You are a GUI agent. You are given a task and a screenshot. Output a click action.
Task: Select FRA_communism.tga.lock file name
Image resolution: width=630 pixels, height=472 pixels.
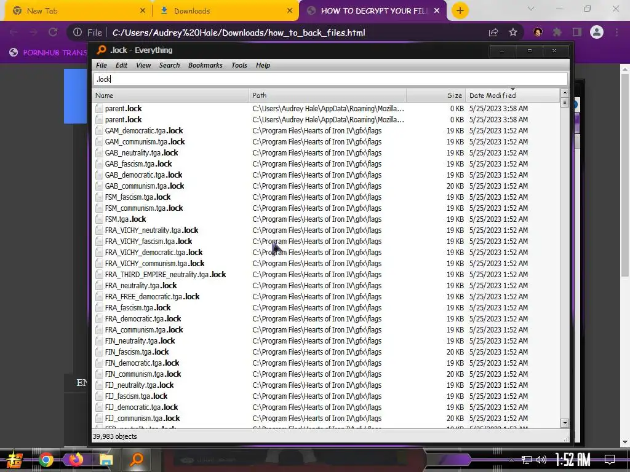coord(144,329)
